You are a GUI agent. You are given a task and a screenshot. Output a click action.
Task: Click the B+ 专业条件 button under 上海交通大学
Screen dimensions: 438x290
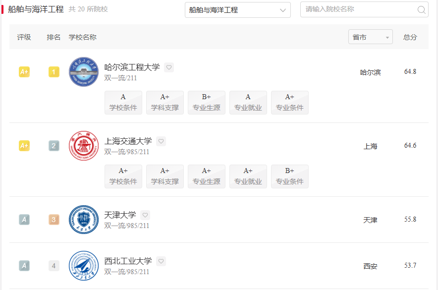click(x=289, y=176)
